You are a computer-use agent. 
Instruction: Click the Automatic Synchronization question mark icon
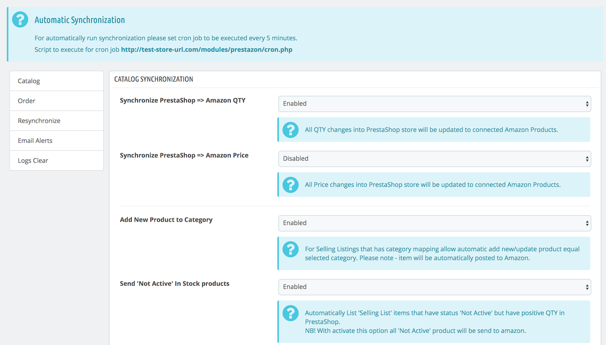pos(20,19)
